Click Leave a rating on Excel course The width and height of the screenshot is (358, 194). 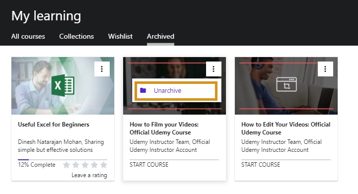click(x=89, y=175)
